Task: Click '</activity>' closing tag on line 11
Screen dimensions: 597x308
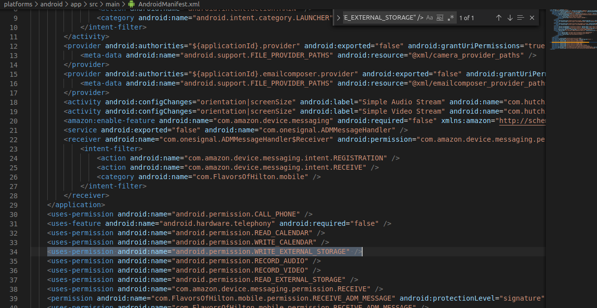Action: 86,36
